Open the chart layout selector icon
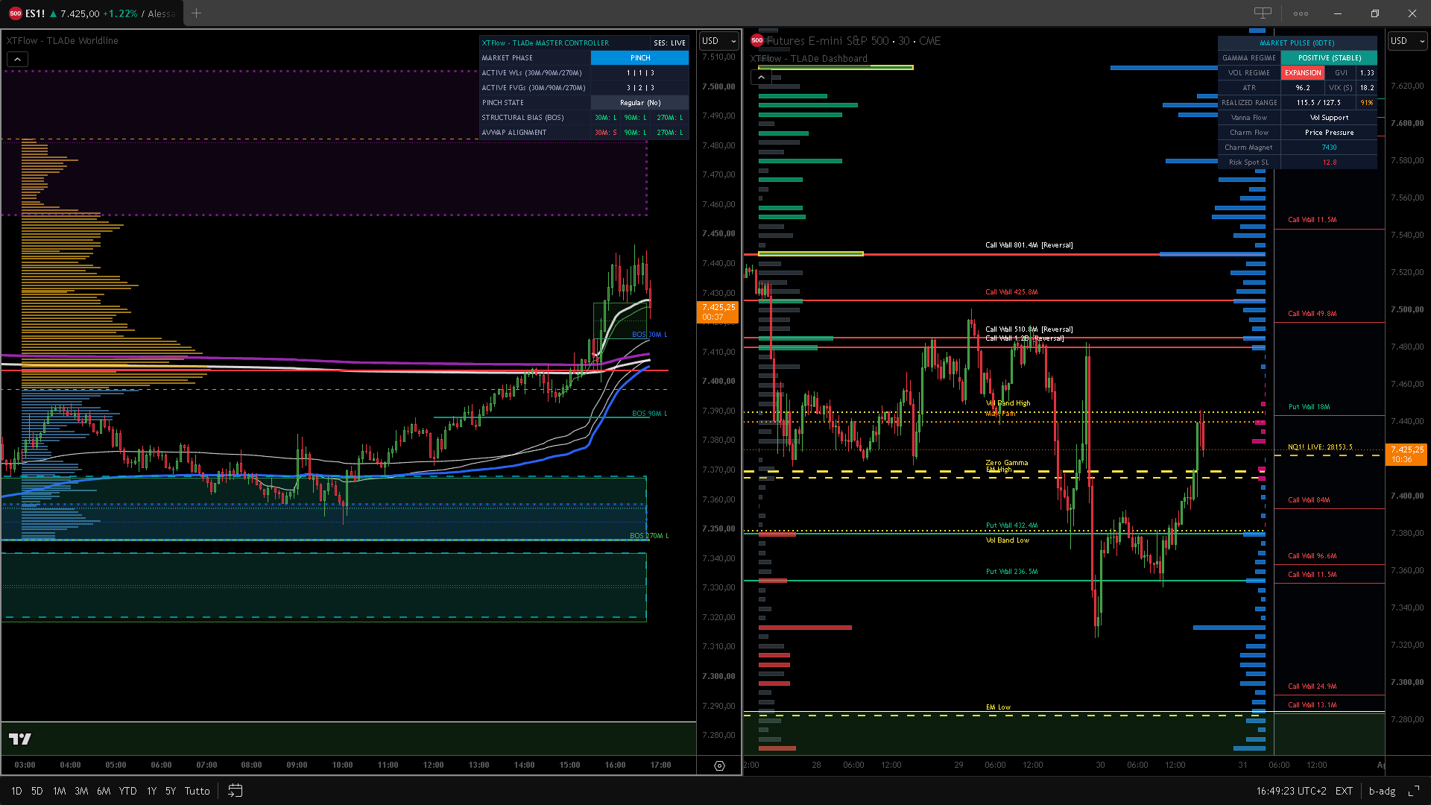This screenshot has width=1431, height=805. pos(1263,13)
